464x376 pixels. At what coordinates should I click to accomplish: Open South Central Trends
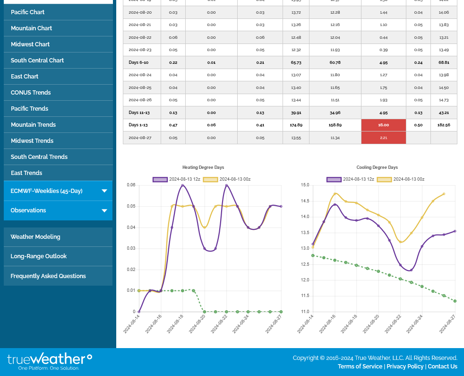pos(58,157)
